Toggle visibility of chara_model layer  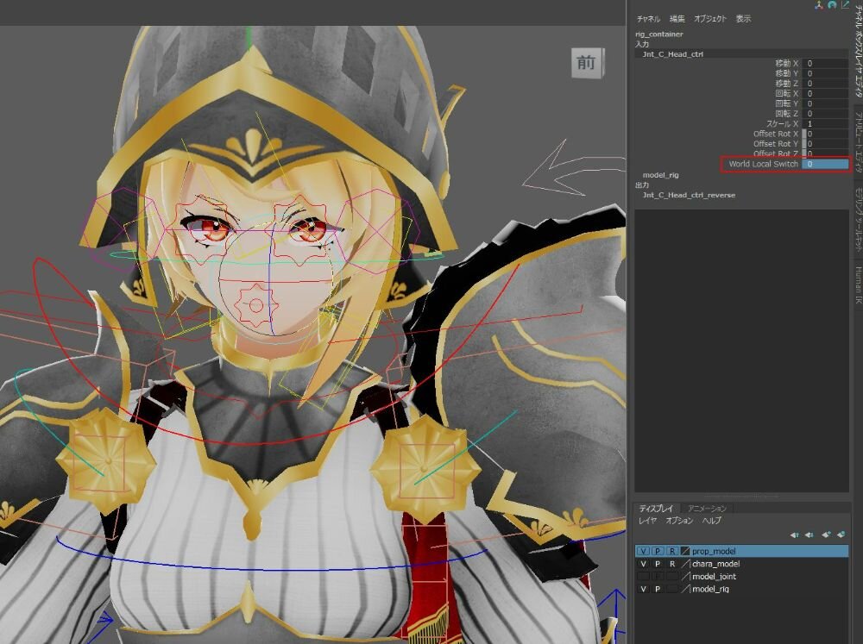click(x=643, y=564)
